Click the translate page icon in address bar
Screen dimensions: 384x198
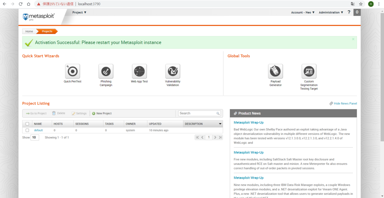click(x=353, y=4)
